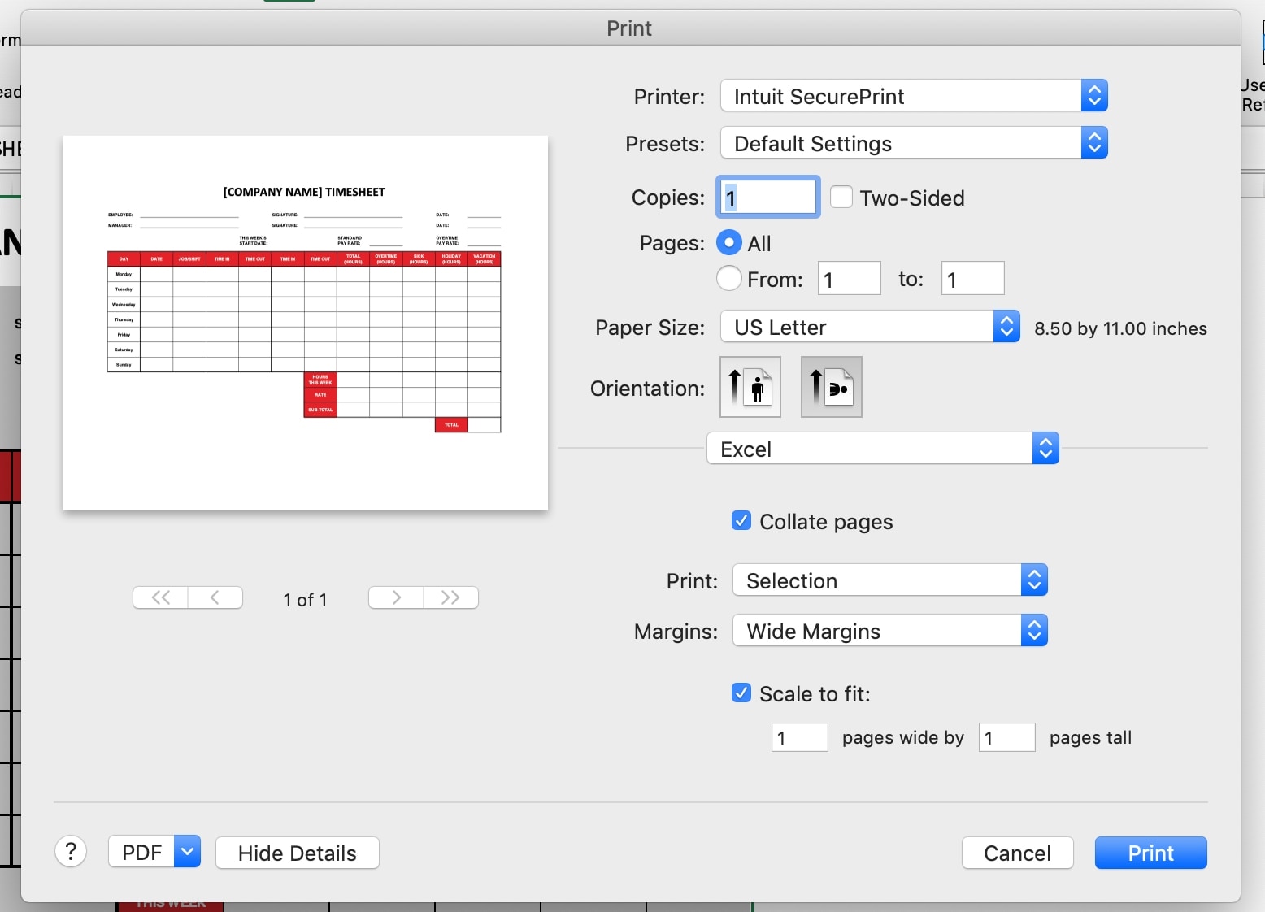
Task: Select portrait orientation icon
Action: (749, 387)
